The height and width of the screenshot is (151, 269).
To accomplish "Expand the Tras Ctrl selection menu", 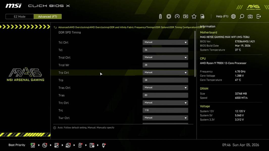I will click(165, 88).
